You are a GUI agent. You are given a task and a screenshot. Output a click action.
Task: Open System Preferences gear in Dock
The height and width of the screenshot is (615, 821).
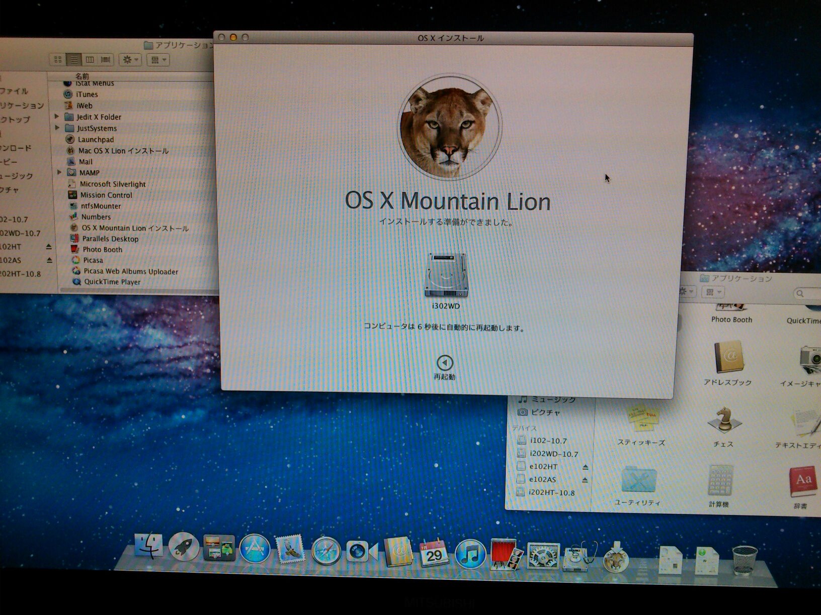[543, 556]
